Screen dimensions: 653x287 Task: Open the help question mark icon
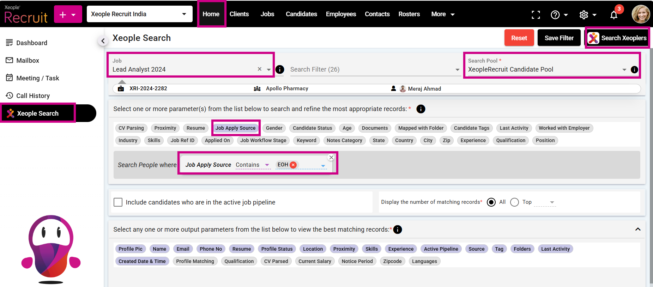[555, 15]
